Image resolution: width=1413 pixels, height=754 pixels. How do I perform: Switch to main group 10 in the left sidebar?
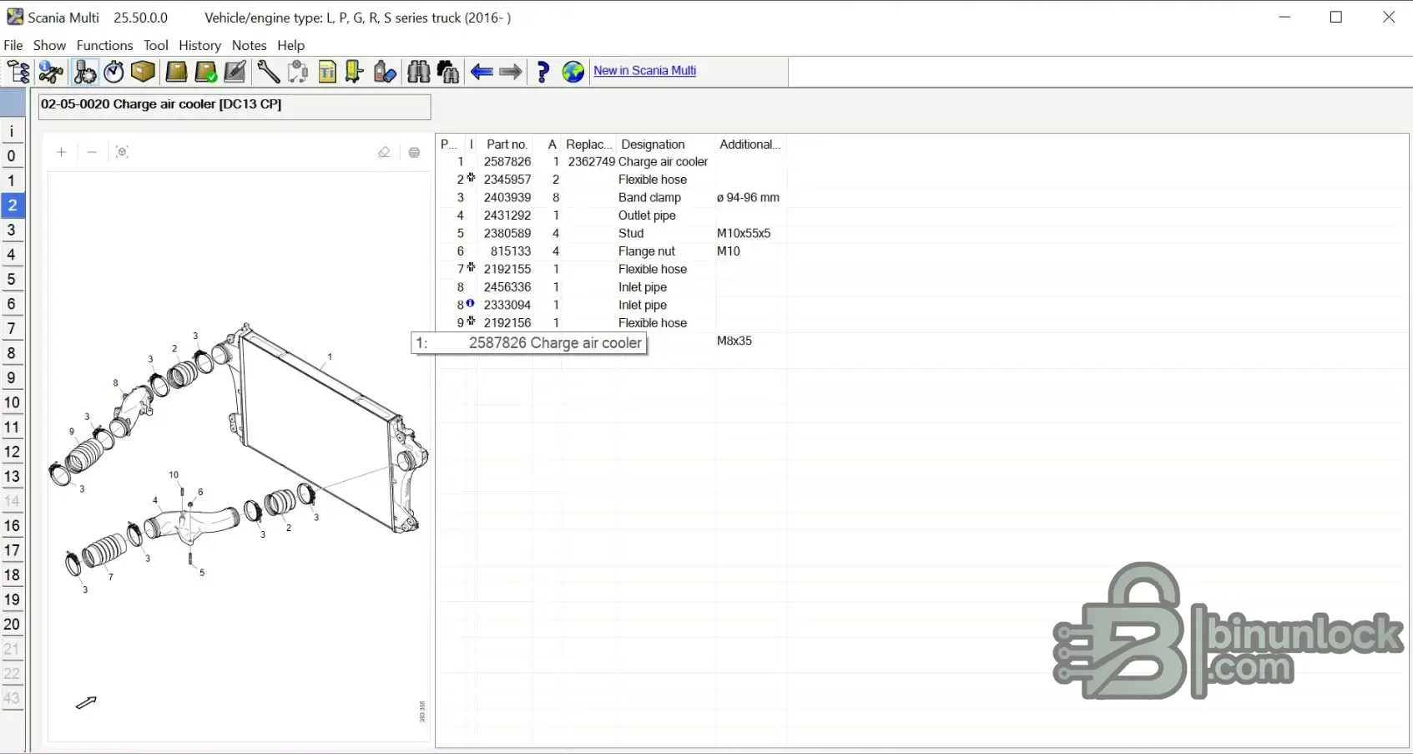(12, 402)
